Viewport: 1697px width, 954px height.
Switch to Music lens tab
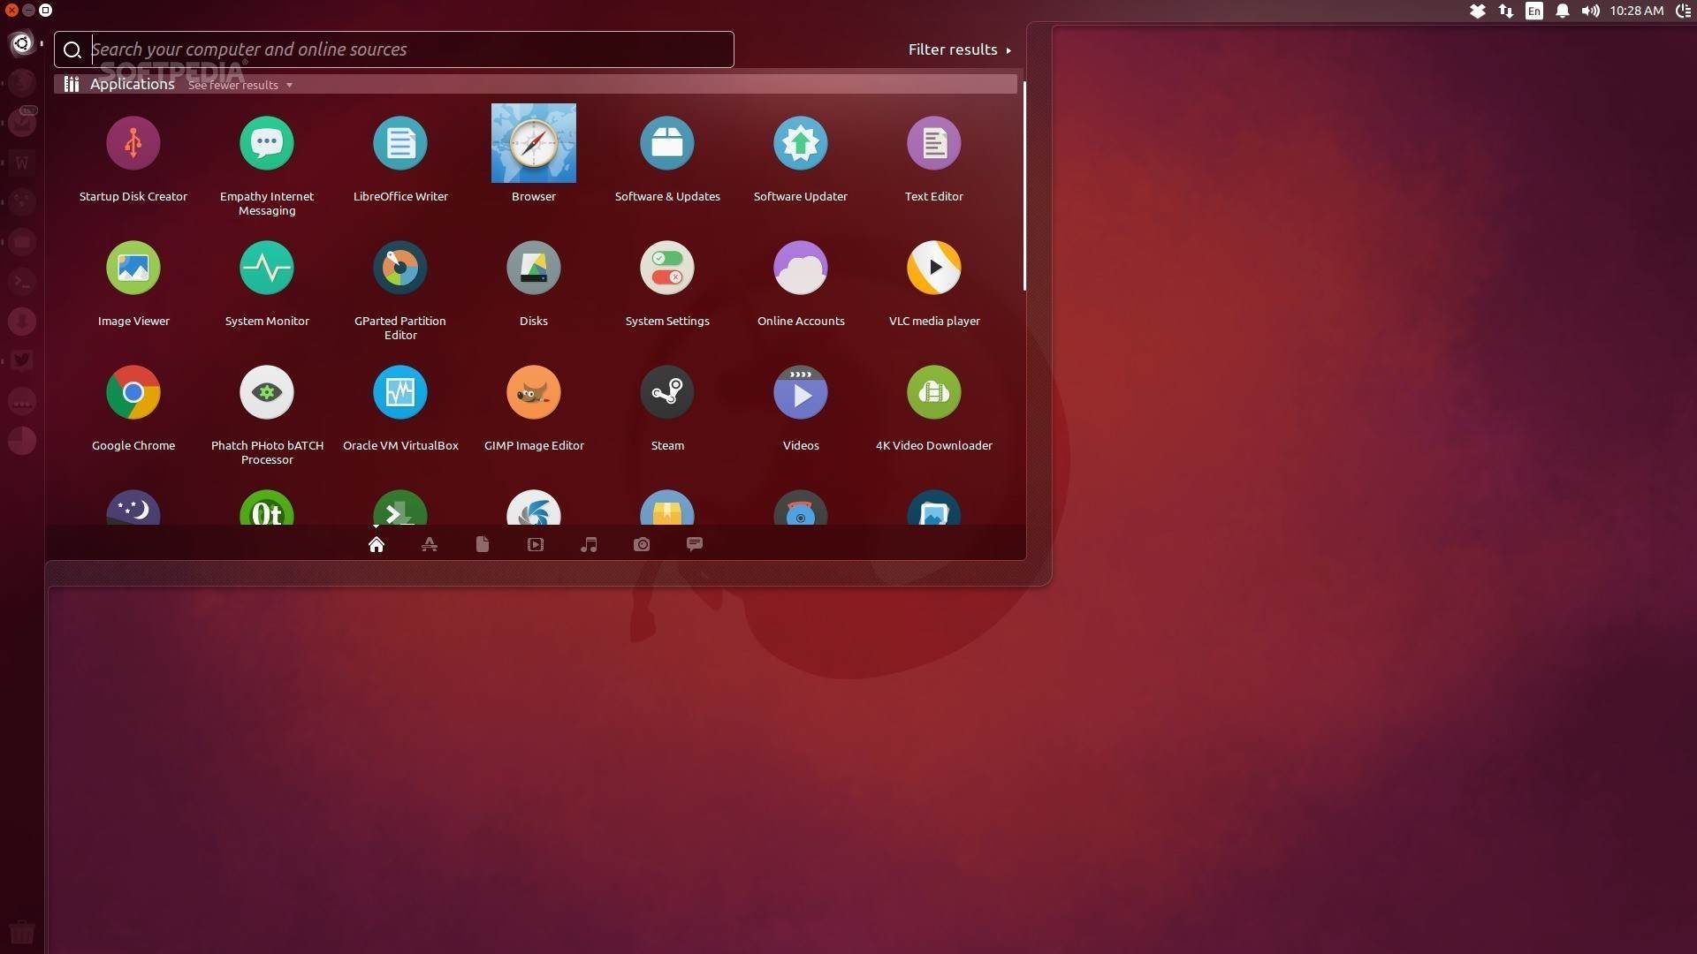click(589, 545)
